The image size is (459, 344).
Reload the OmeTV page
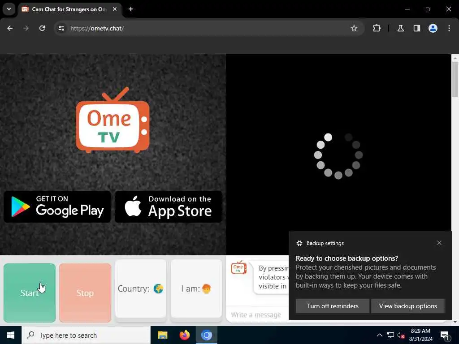click(x=42, y=28)
